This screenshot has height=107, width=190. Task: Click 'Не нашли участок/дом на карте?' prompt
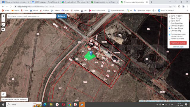coord(15,99)
